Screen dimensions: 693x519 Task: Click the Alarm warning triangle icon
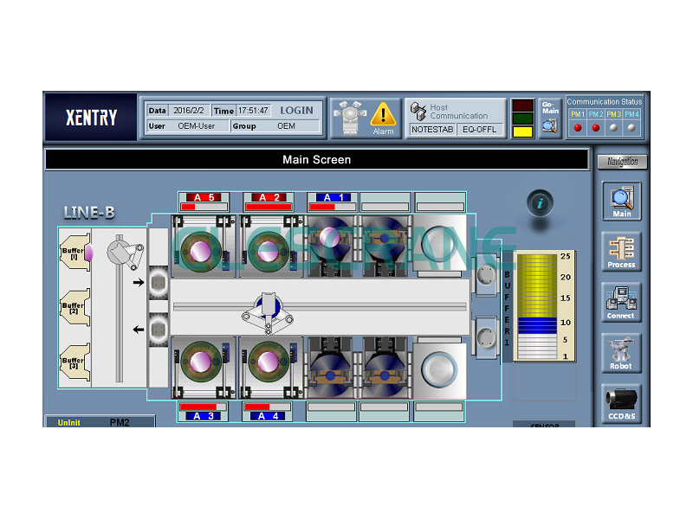click(383, 114)
